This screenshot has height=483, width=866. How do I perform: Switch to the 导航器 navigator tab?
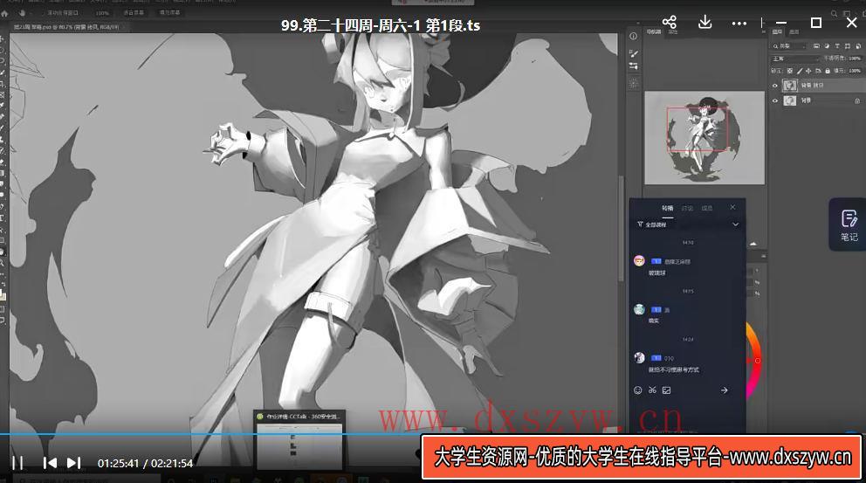tap(653, 32)
